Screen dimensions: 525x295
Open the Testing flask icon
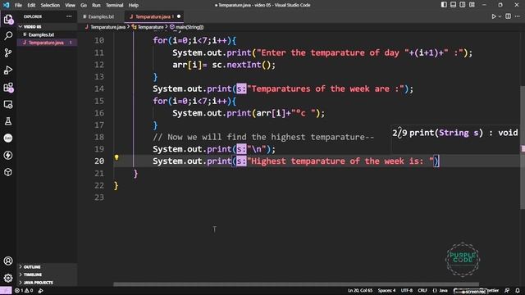coord(8,121)
